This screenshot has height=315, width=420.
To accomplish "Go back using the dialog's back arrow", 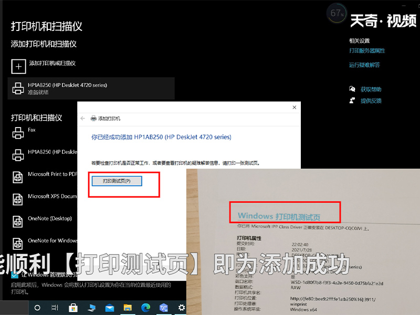I will click(83, 119).
